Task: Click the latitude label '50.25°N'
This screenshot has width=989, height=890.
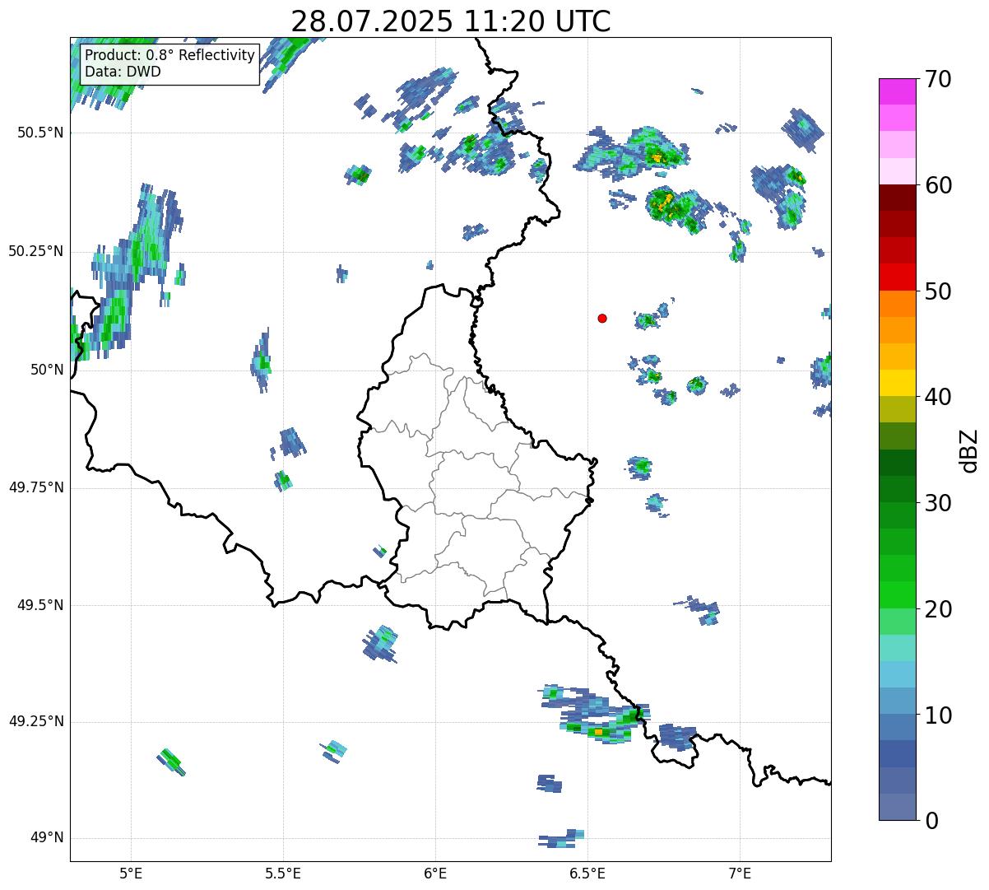Action: pos(36,251)
